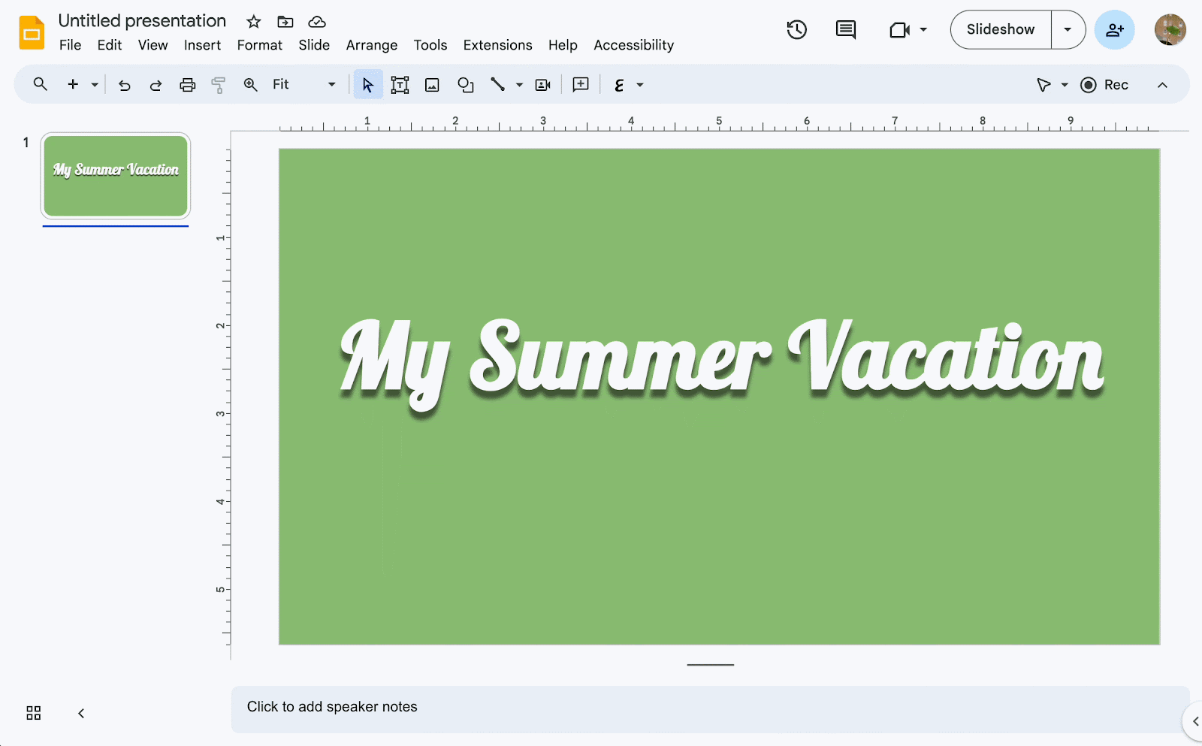This screenshot has height=746, width=1202.
Task: Insert a Shape
Action: [x=466, y=85]
